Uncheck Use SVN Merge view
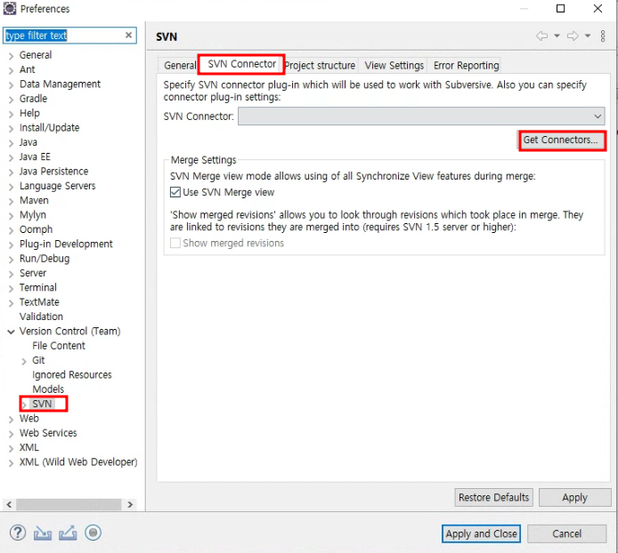This screenshot has height=553, width=618. click(x=175, y=192)
